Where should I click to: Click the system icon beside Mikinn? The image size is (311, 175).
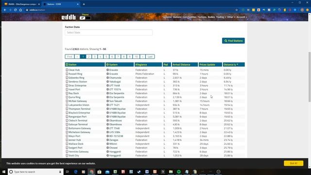click(107, 144)
